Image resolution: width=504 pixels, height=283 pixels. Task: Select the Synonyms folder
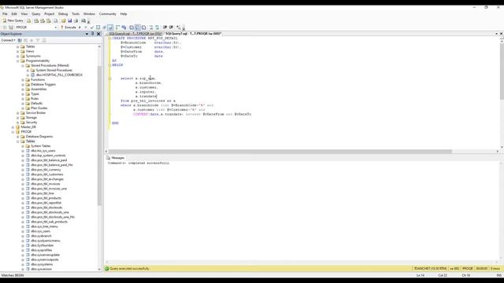click(33, 56)
